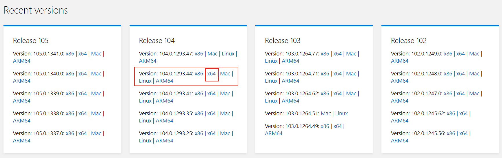Select x86 download for version 104.0.1293.35
Viewport: 502px width, 158px height.
click(x=199, y=114)
